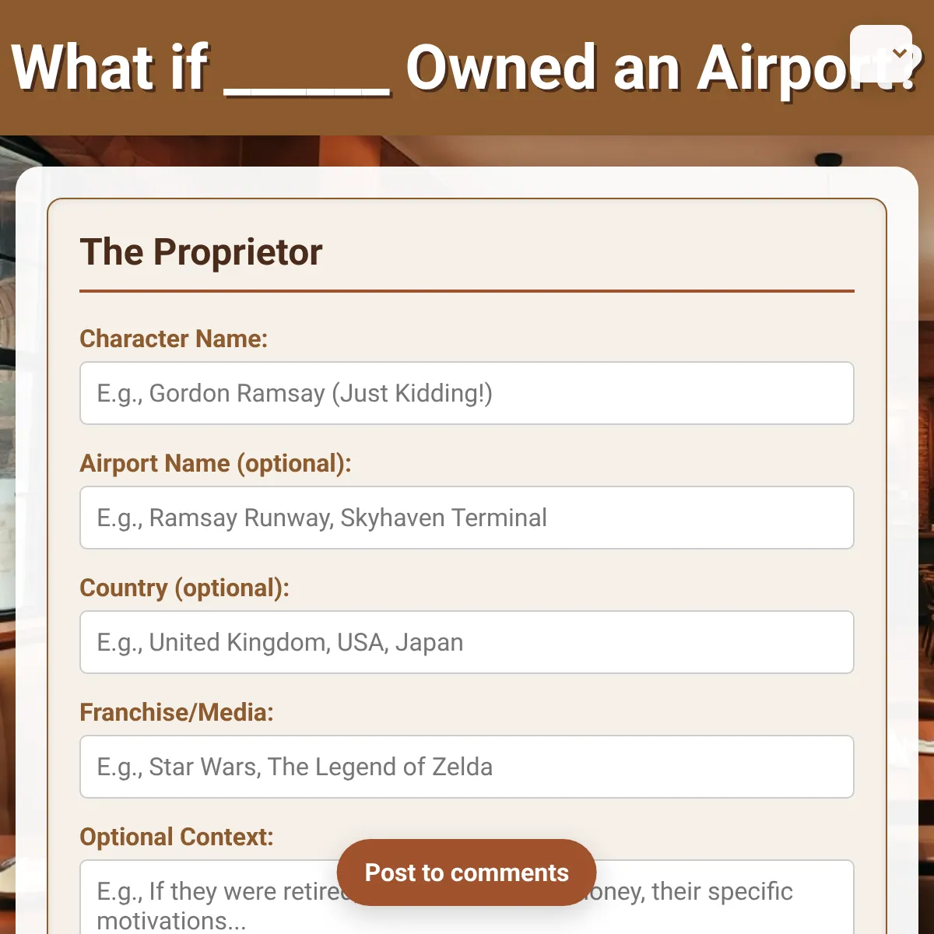The image size is (934, 934).
Task: Click the "Franchise/Media:" label
Action: [x=177, y=712]
